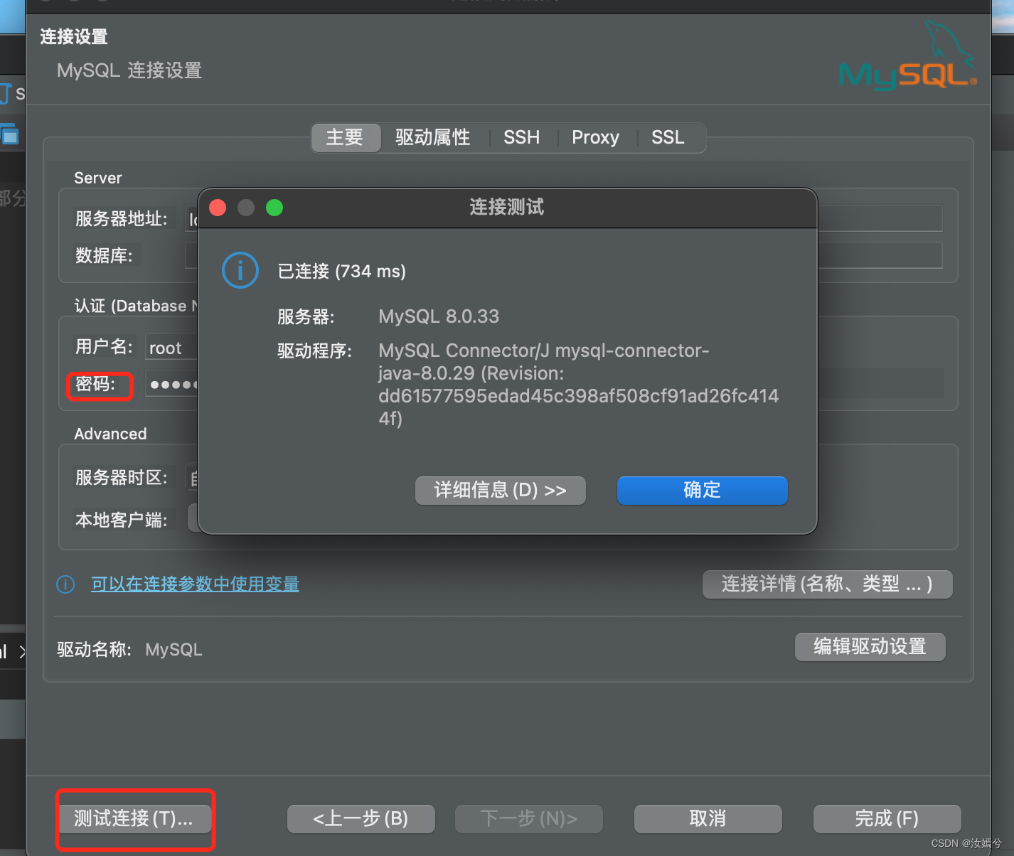Click the driver revision text dd61577595edad45...
The width and height of the screenshot is (1014, 856).
coord(578,396)
